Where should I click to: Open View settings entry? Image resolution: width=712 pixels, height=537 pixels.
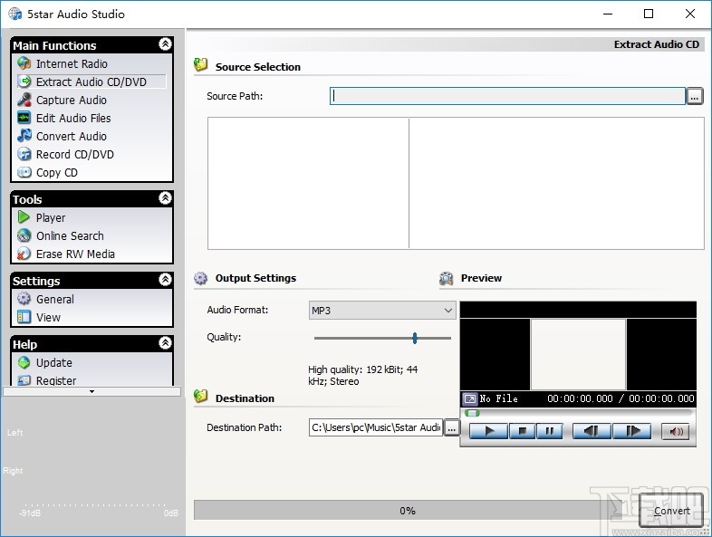(48, 317)
